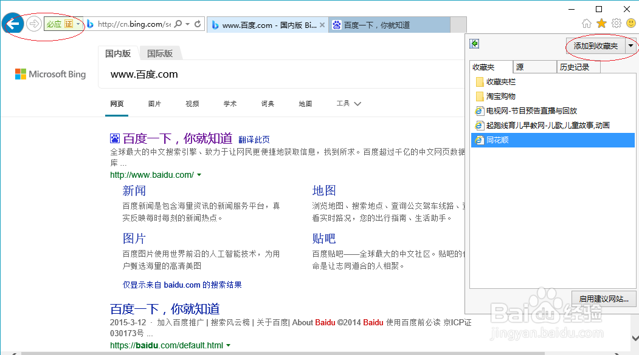Expand arrow next to https://baidu.com/default.html
Image resolution: width=639 pixels, height=355 pixels.
pyautogui.click(x=228, y=345)
